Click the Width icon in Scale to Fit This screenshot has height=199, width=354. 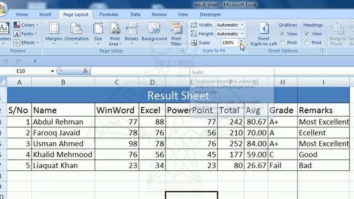pos(194,25)
